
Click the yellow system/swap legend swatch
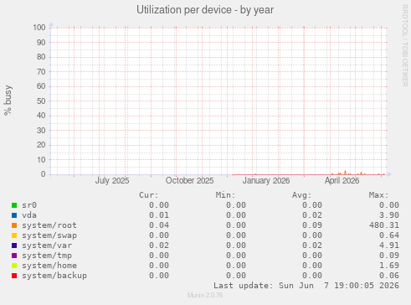[14, 235]
